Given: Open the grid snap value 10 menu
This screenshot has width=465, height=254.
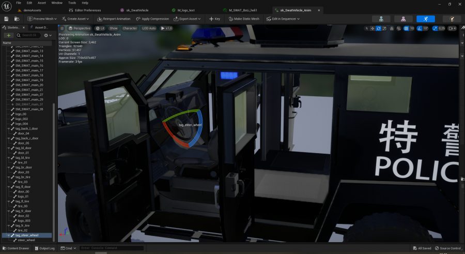Looking at the screenshot, I should click(412, 28).
